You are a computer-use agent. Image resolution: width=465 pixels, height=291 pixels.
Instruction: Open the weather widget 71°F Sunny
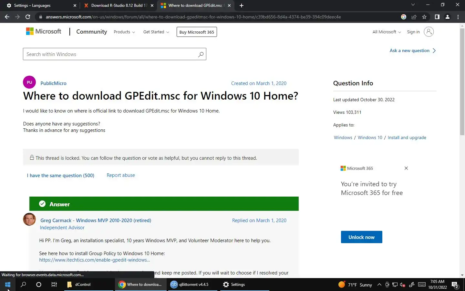pyautogui.click(x=355, y=285)
